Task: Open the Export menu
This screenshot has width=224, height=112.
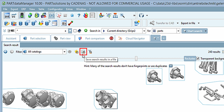Action: (14, 9)
